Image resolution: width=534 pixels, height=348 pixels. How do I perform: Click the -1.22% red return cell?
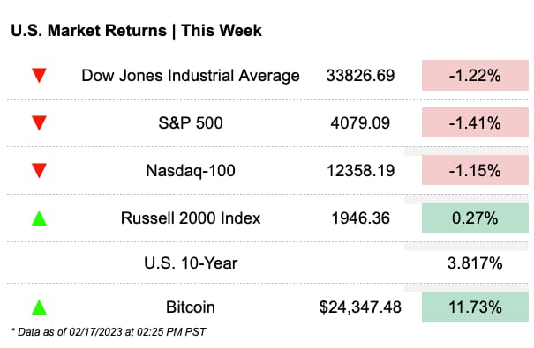(x=475, y=76)
